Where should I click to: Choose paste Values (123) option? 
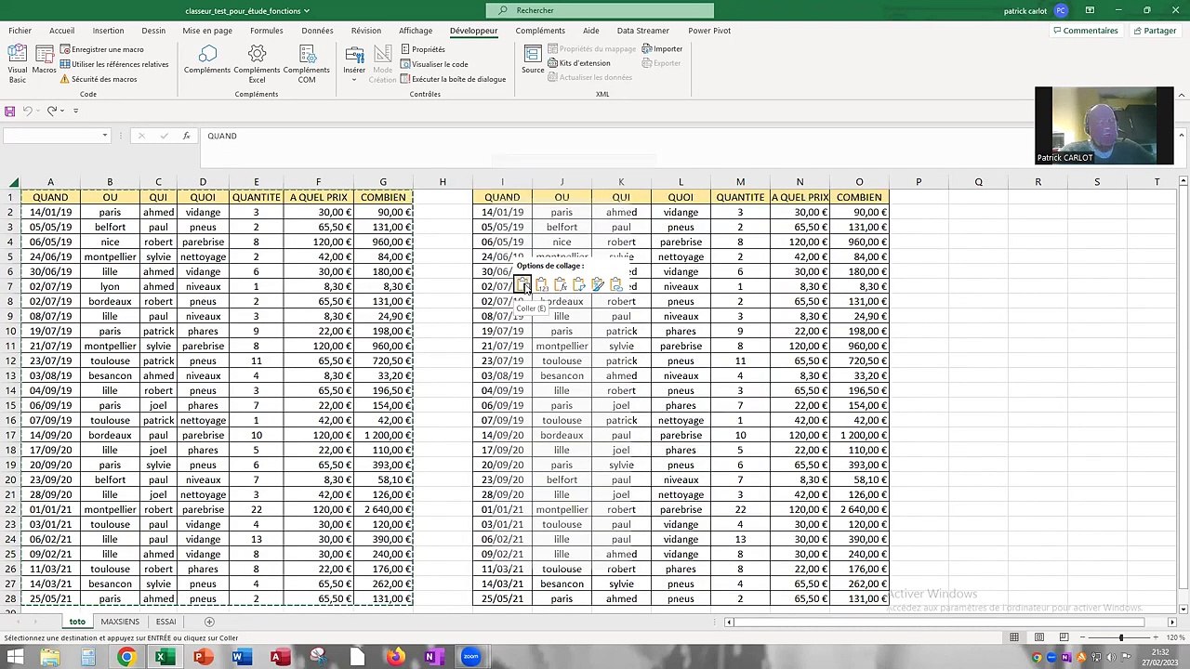point(542,285)
